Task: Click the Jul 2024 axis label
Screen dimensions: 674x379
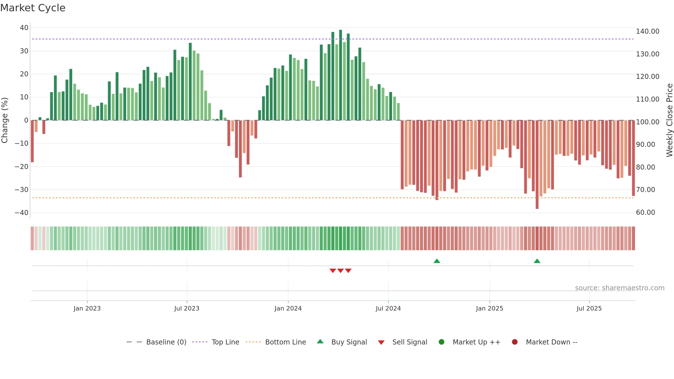Action: [388, 308]
